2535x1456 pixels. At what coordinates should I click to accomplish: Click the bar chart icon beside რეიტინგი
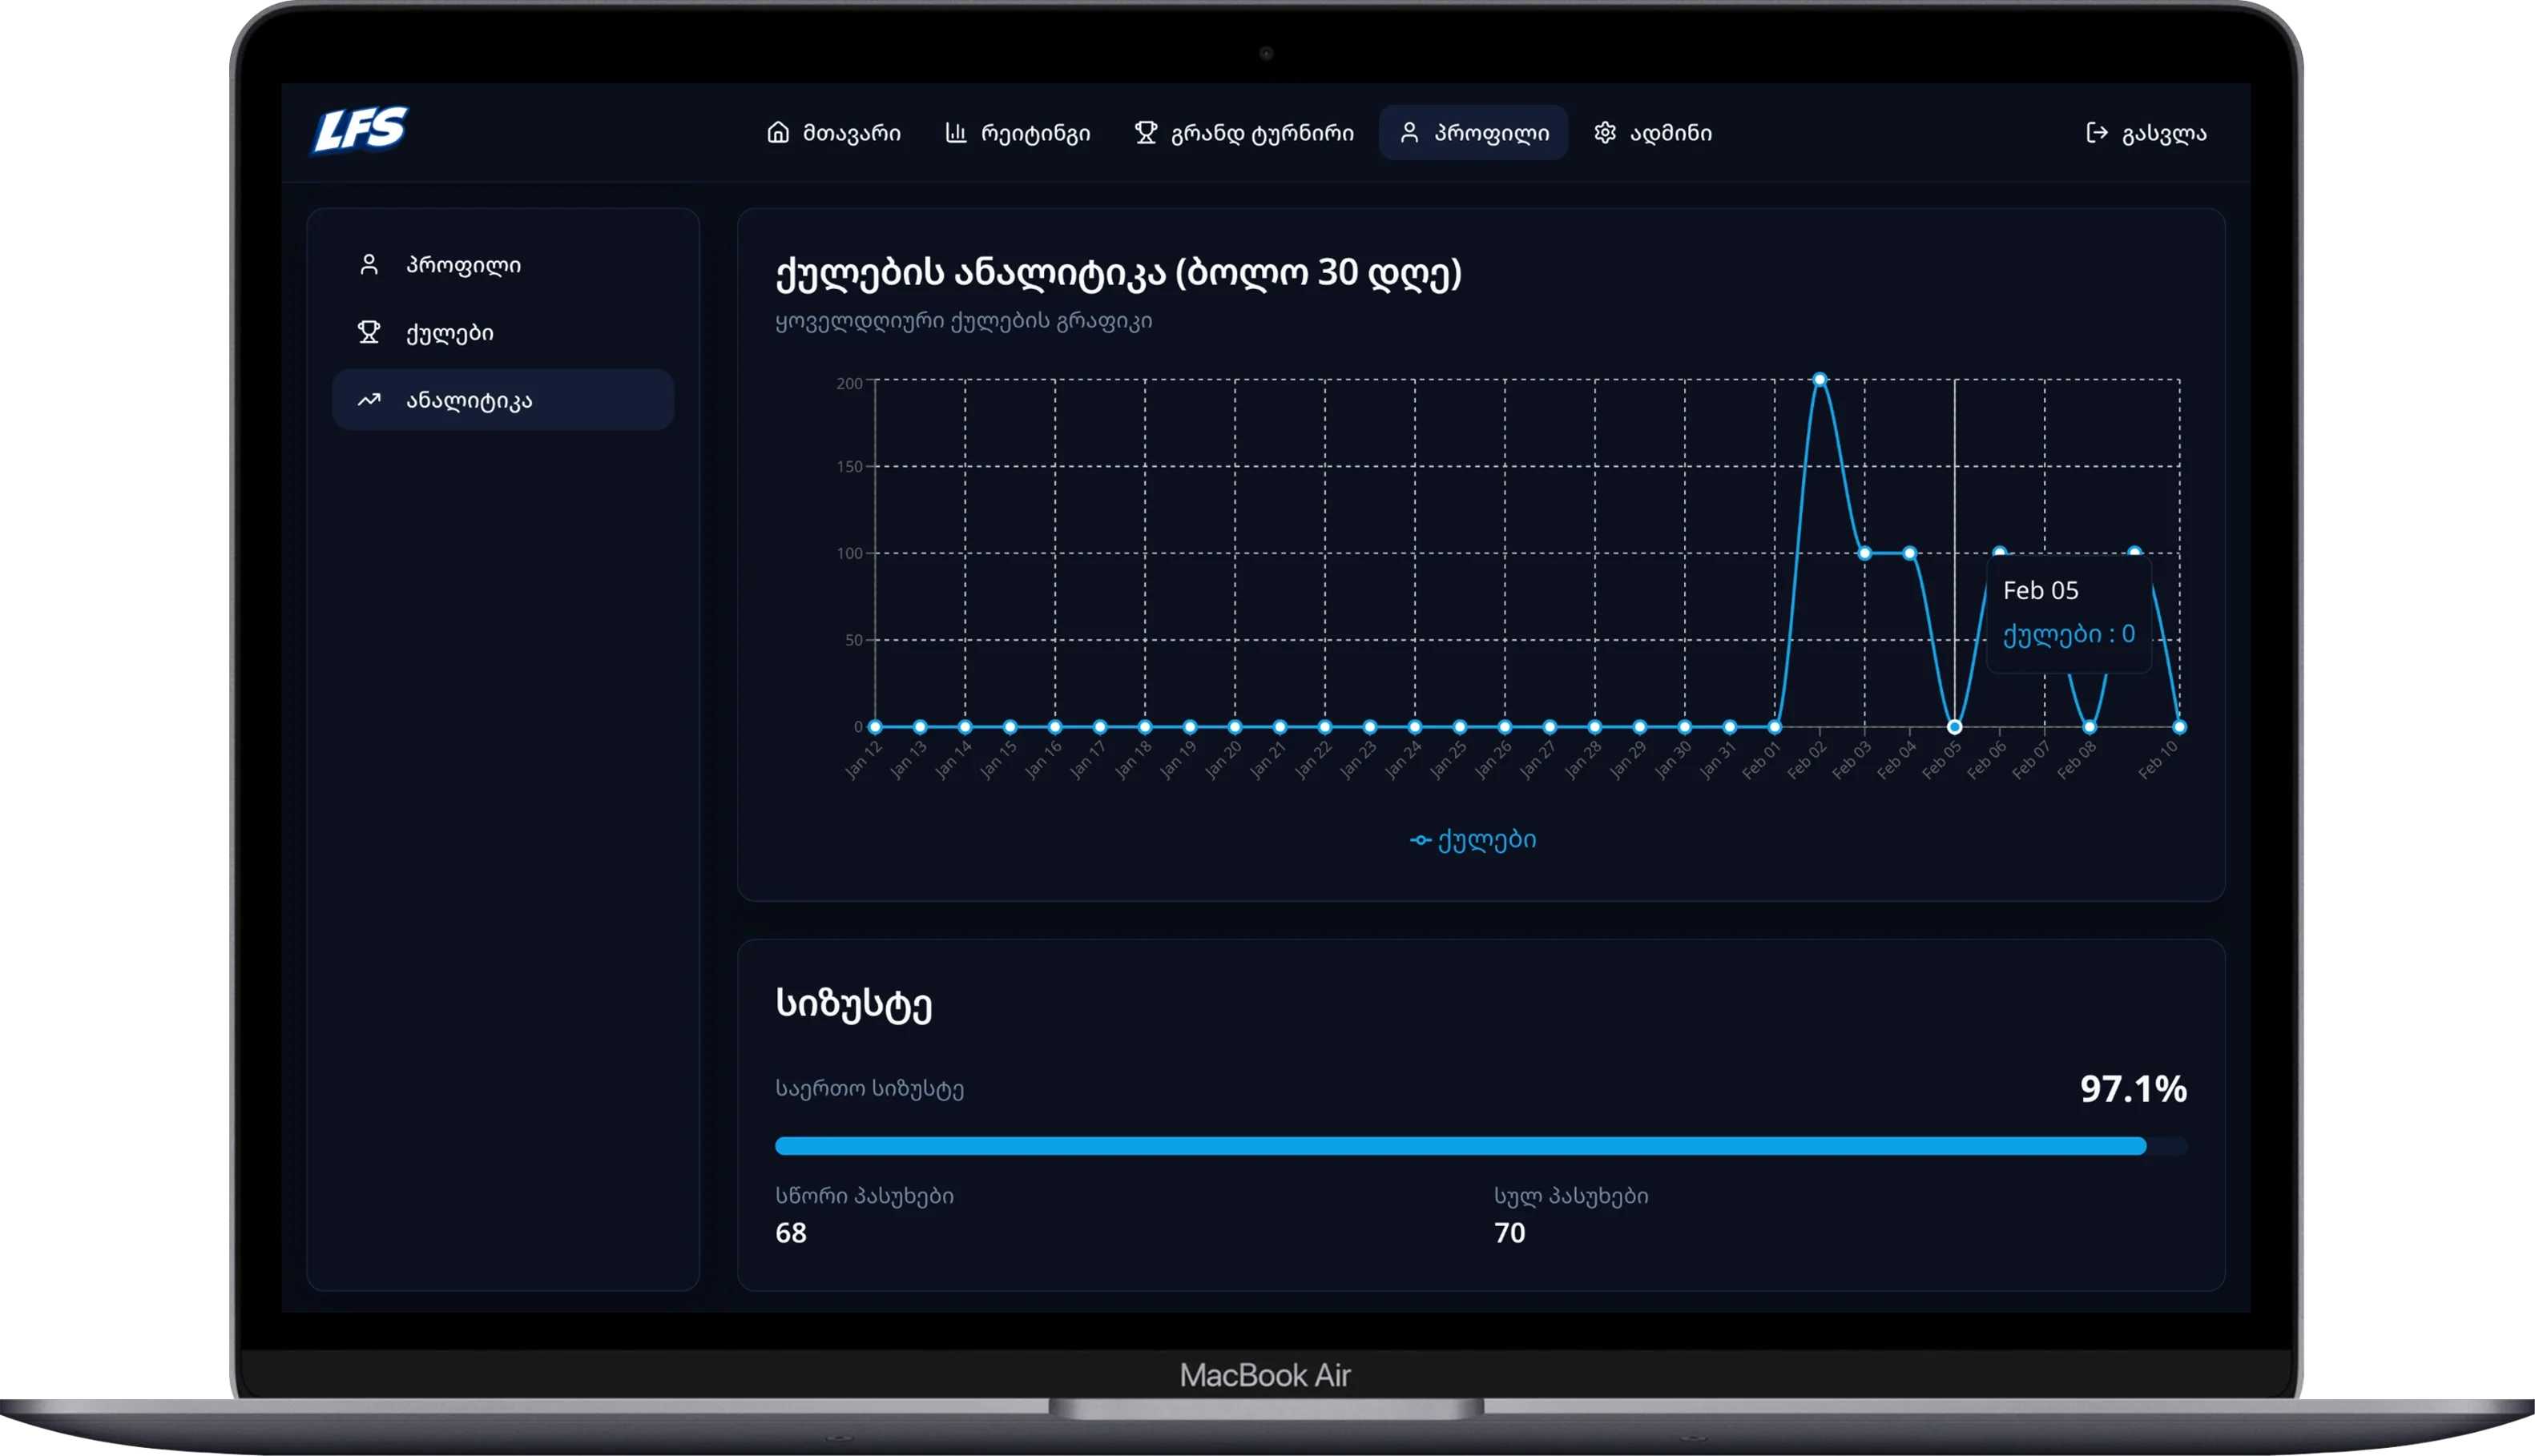point(957,133)
